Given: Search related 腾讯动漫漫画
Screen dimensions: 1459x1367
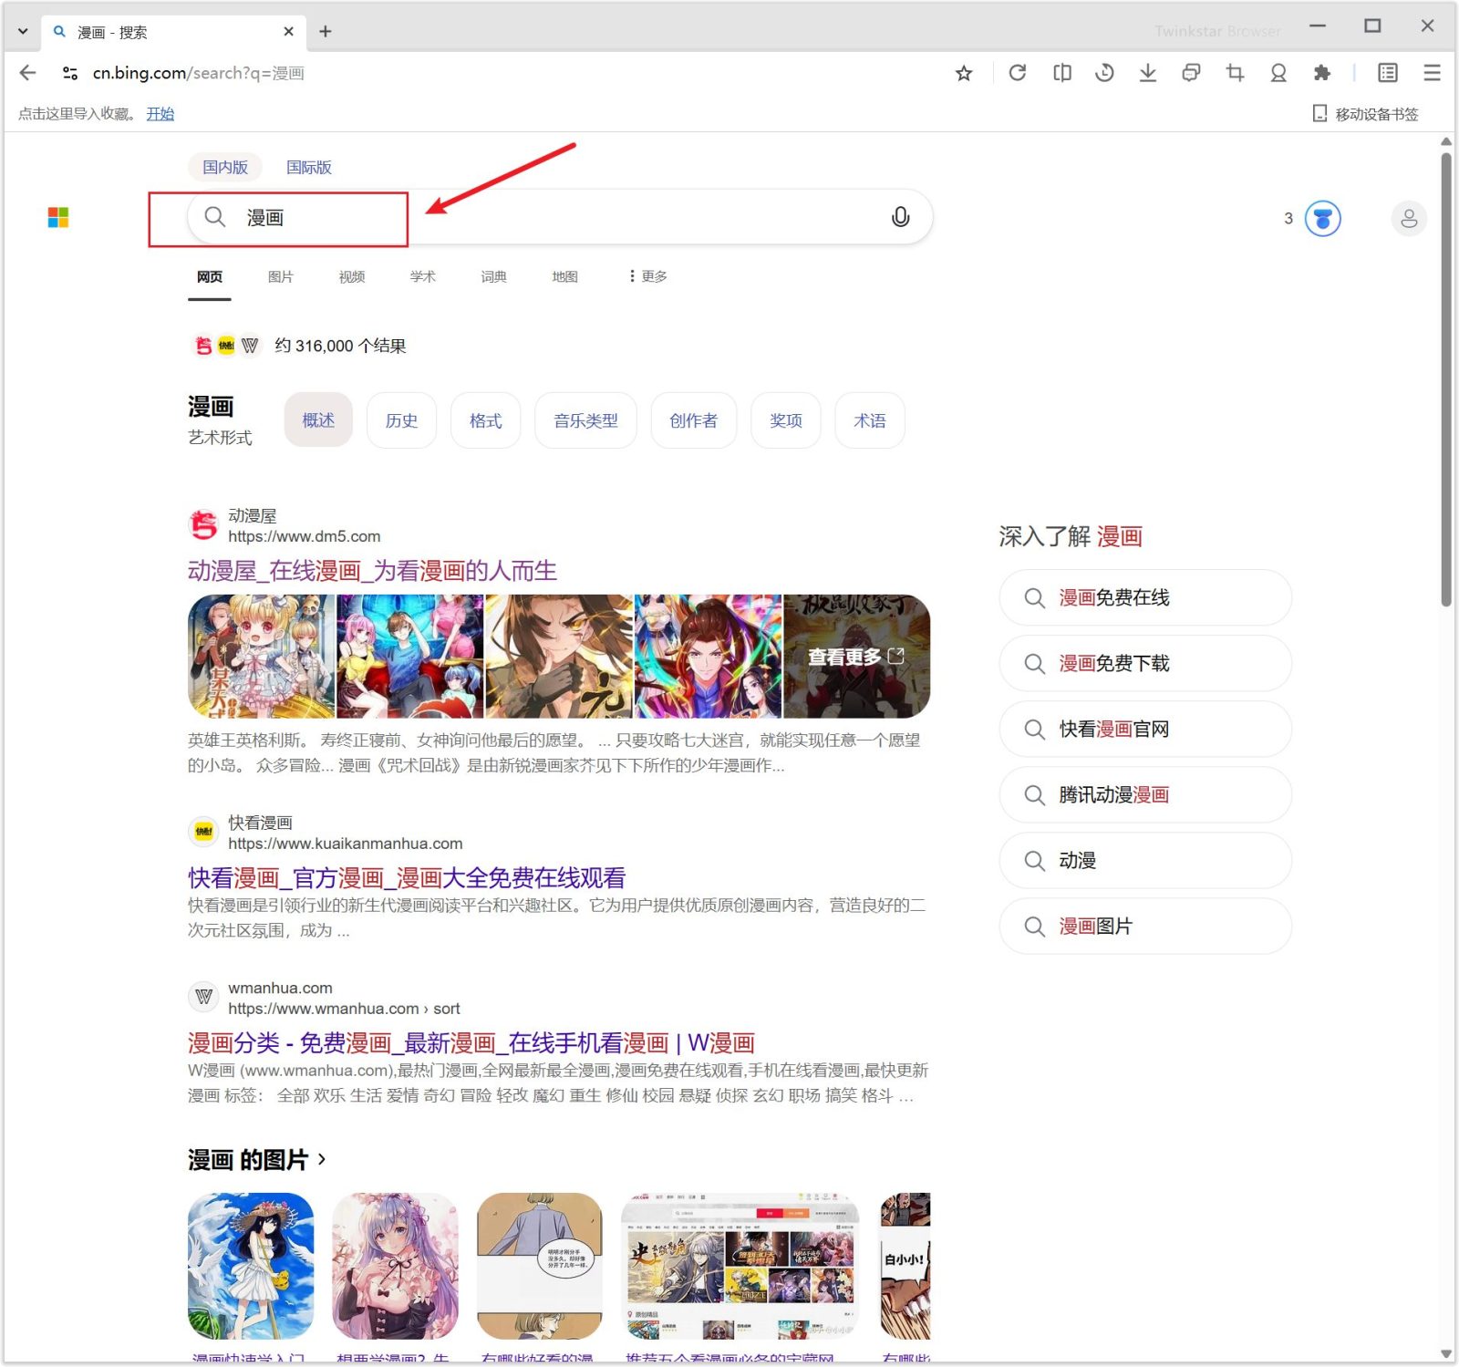Looking at the screenshot, I should (x=1145, y=794).
